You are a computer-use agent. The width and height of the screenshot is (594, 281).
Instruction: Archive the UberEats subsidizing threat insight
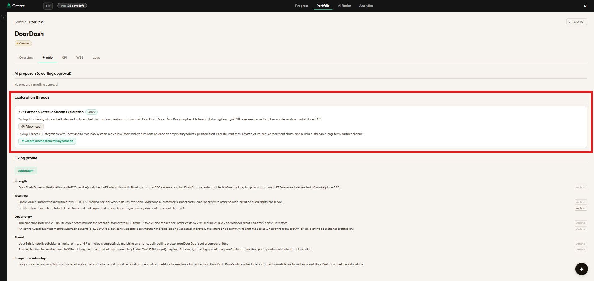pos(580,244)
